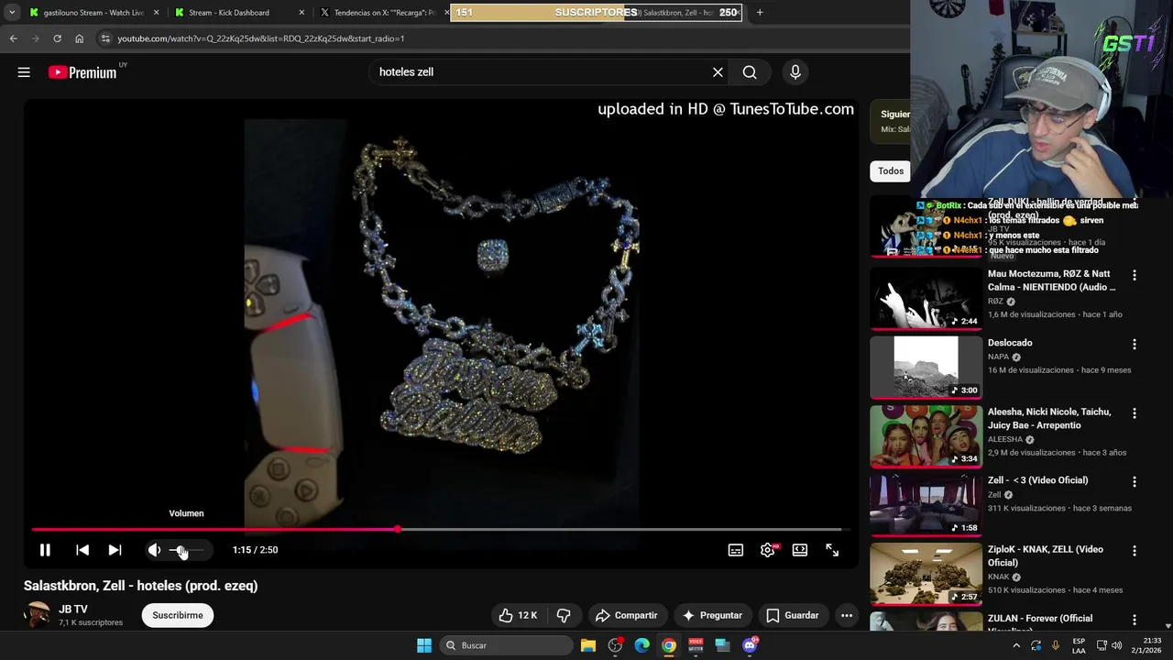The image size is (1173, 660).
Task: Open the Windows Start menu
Action: point(424,645)
